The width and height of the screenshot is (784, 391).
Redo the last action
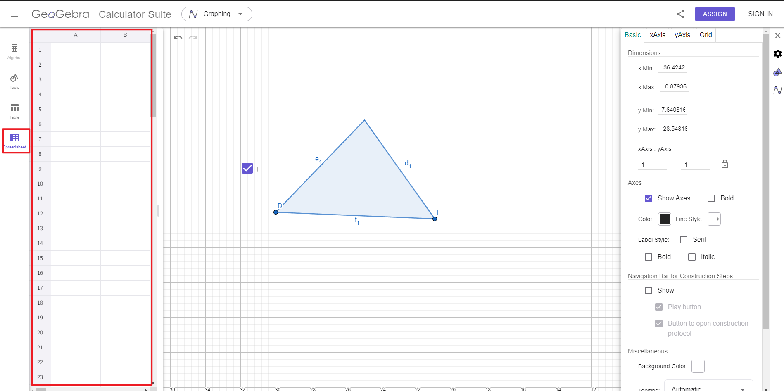pos(193,37)
